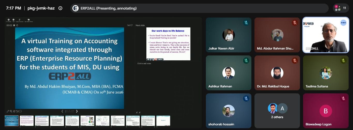Select slide 7 diagram thumbnail
Image resolution: width=353 pixels, height=130 pixels.
click(102, 121)
